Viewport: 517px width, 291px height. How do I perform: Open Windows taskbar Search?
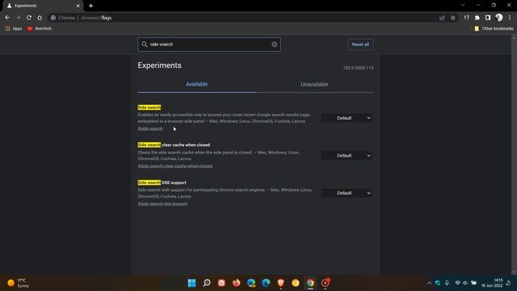(x=207, y=283)
